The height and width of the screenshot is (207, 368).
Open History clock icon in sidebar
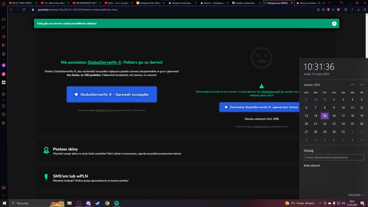tap(4, 106)
